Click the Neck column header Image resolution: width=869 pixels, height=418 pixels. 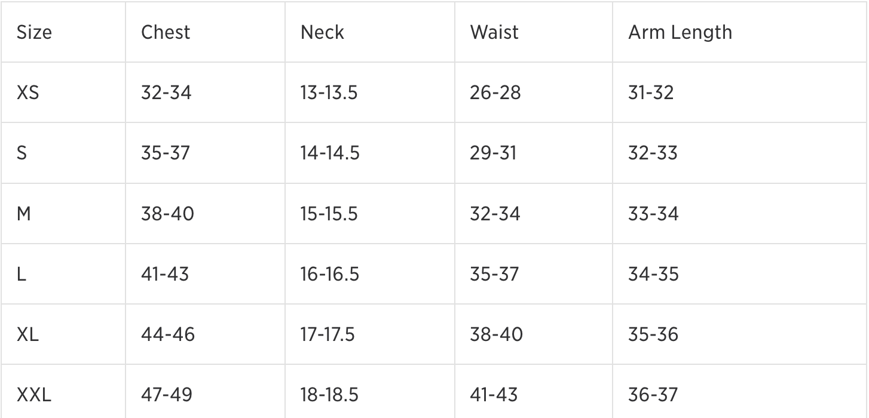click(x=322, y=32)
